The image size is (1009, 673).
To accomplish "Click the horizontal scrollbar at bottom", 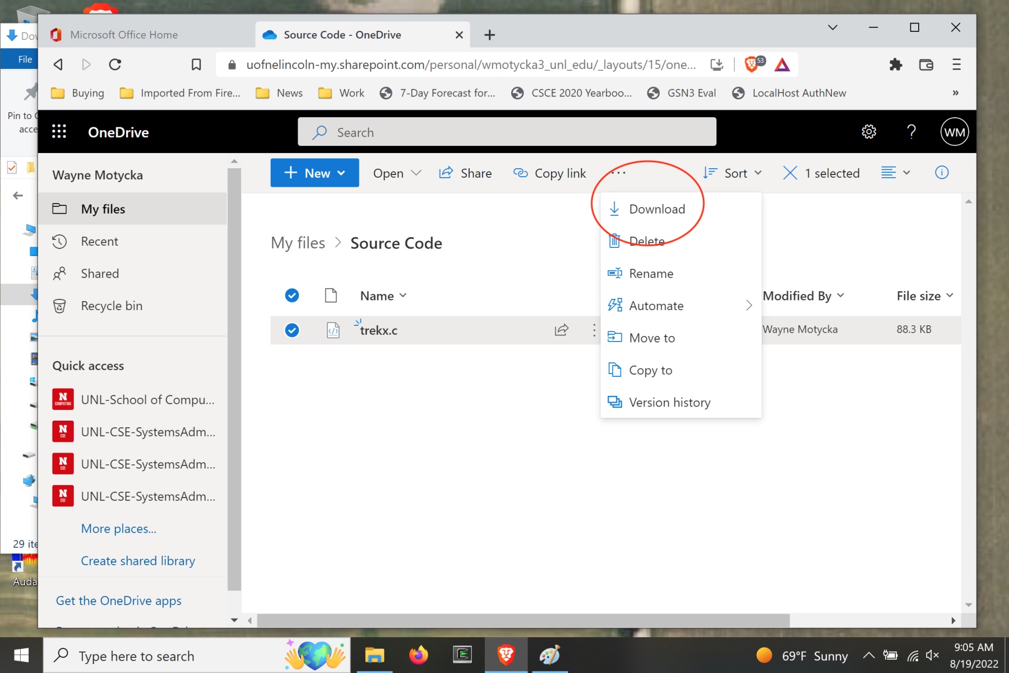I will [x=521, y=620].
